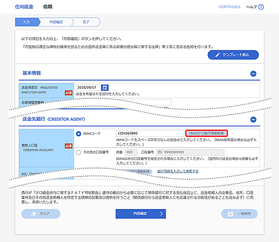Click the ヘルプ text link
The width and height of the screenshot is (279, 242).
tap(252, 7)
